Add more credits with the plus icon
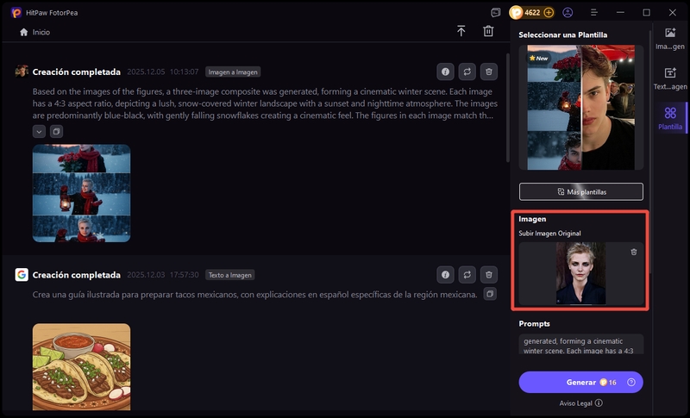690x418 pixels. point(549,13)
